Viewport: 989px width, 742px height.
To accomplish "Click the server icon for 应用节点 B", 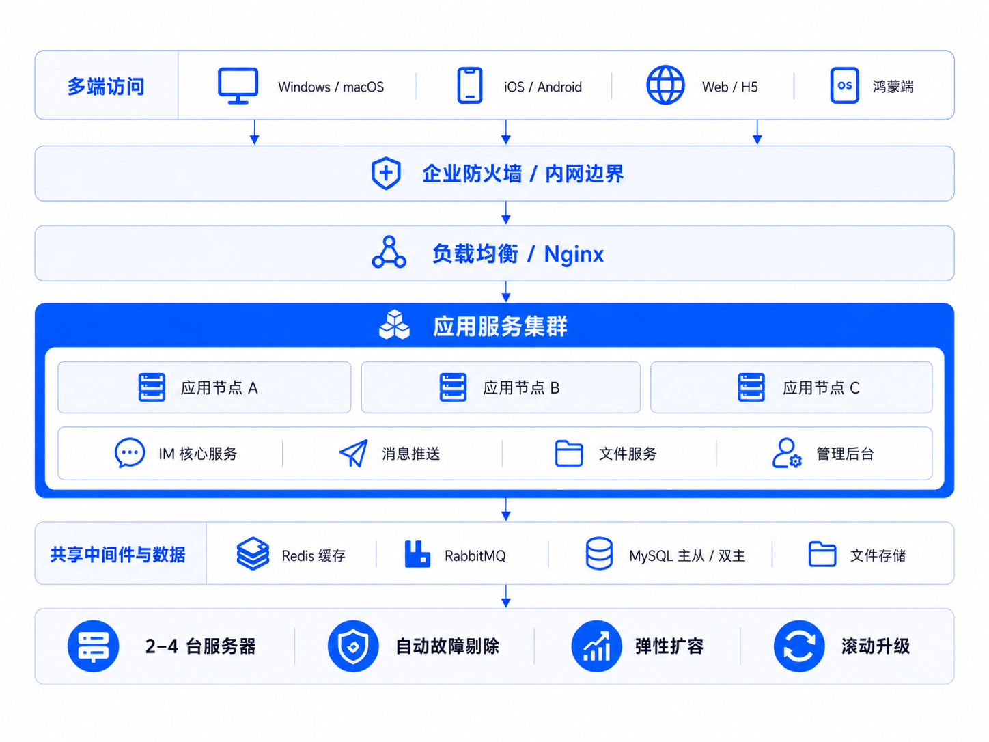I will (x=453, y=387).
